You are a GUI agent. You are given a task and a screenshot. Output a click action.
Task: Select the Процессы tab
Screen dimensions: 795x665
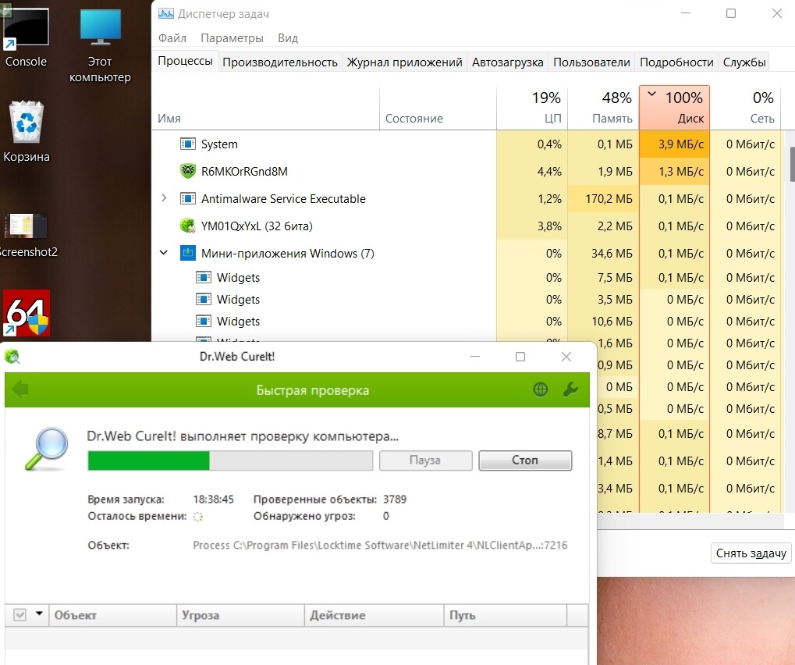point(185,61)
